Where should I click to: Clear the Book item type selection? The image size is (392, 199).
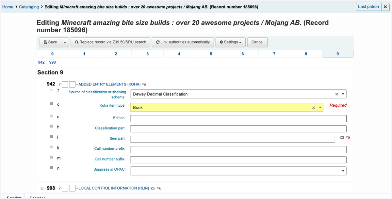point(314,108)
